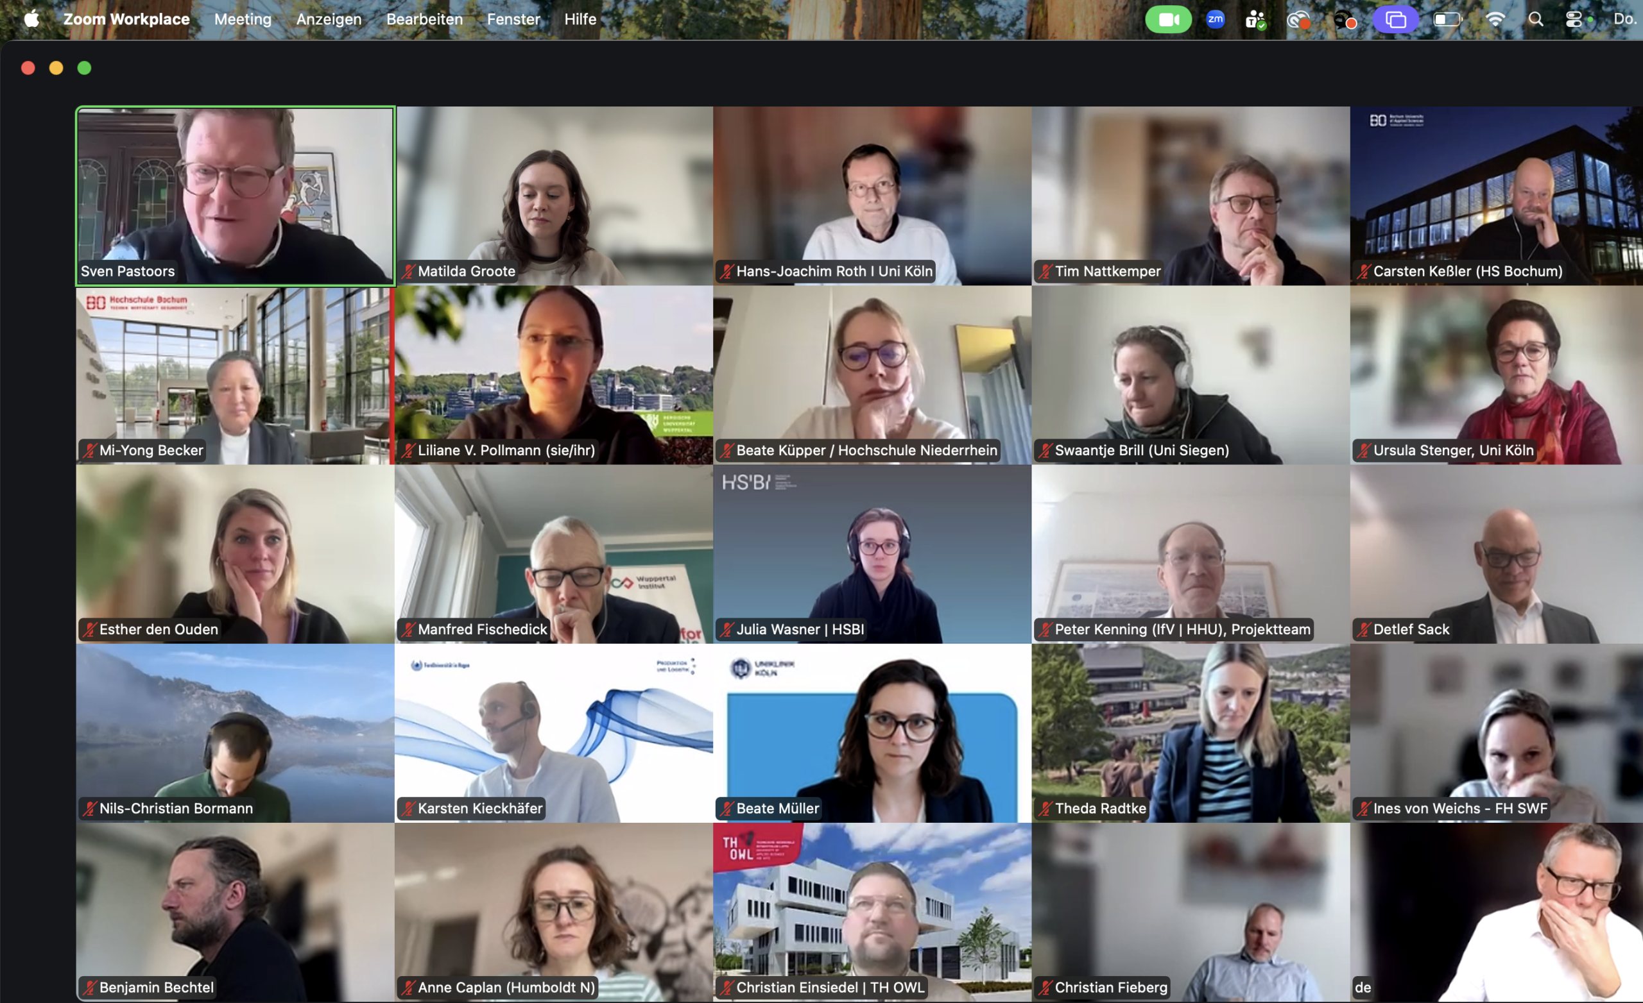Click the name label "Christian Fieberg"

tap(1111, 988)
